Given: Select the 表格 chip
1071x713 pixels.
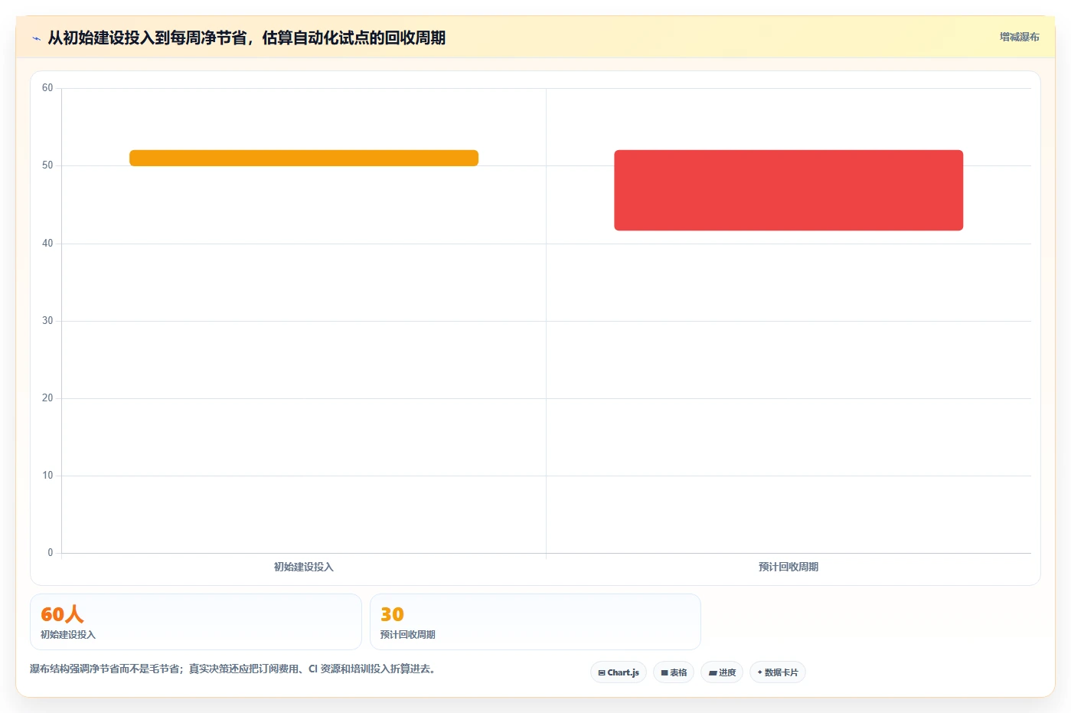Looking at the screenshot, I should tap(674, 672).
